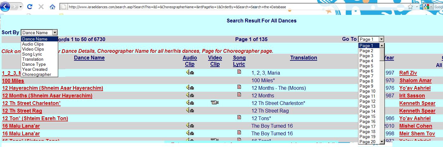Image resolution: width=443 pixels, height=147 pixels.
Task: Sort by the Video Clip column header
Action: coord(215,61)
